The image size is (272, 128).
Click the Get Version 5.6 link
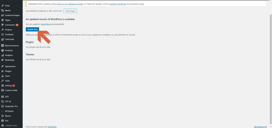point(260,127)
